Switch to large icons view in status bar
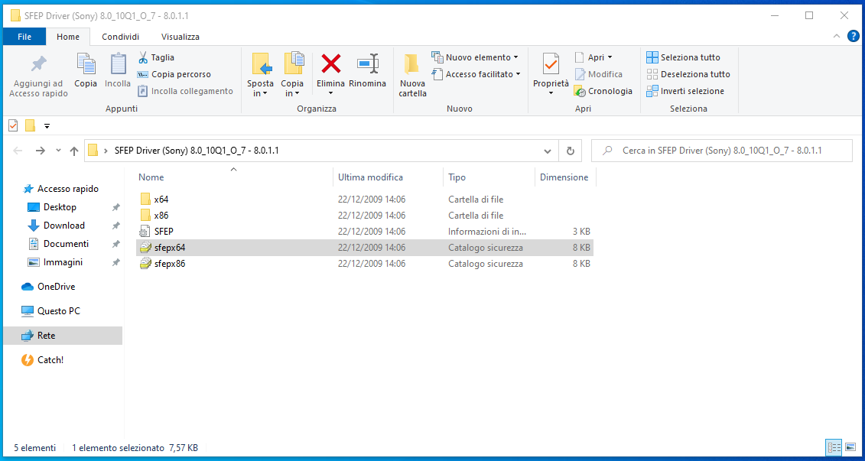 pos(850,447)
